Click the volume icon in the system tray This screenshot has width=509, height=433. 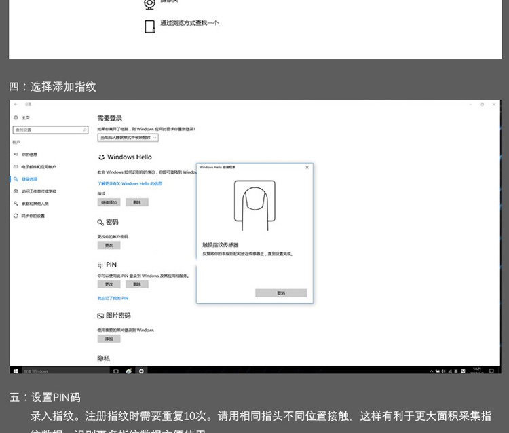[443, 371]
